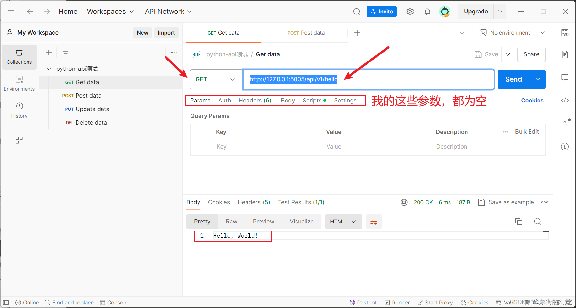This screenshot has height=308, width=576.
Task: Collapse the python-api测试 collection
Action: [x=49, y=69]
